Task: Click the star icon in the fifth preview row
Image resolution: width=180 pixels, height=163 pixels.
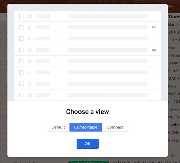Action: [x=30, y=61]
